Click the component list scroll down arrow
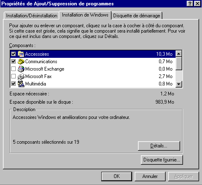 point(179,84)
